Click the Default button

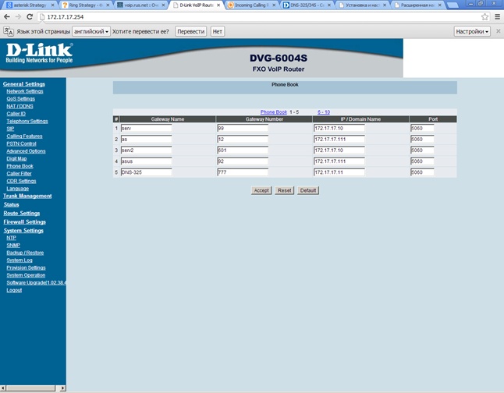308,190
